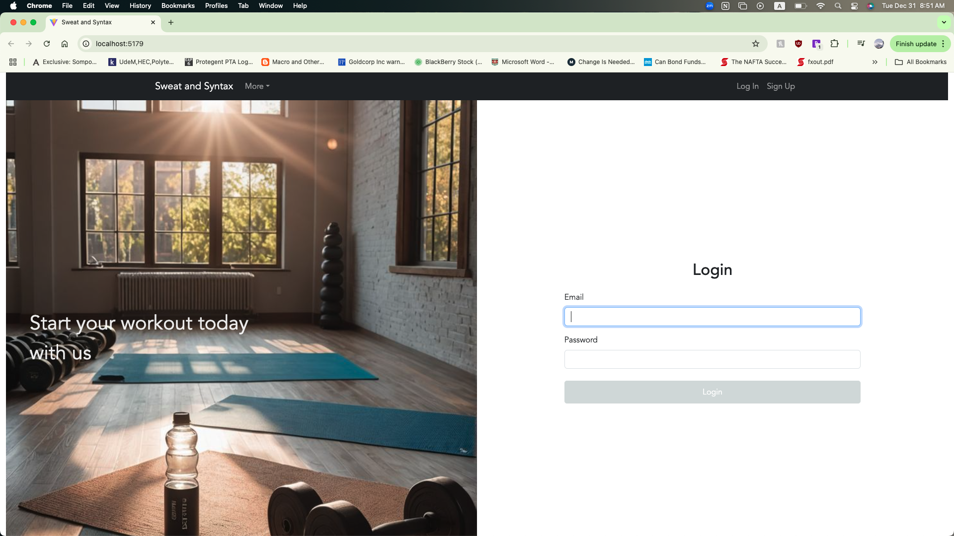Click the Log In navbar link

point(747,86)
